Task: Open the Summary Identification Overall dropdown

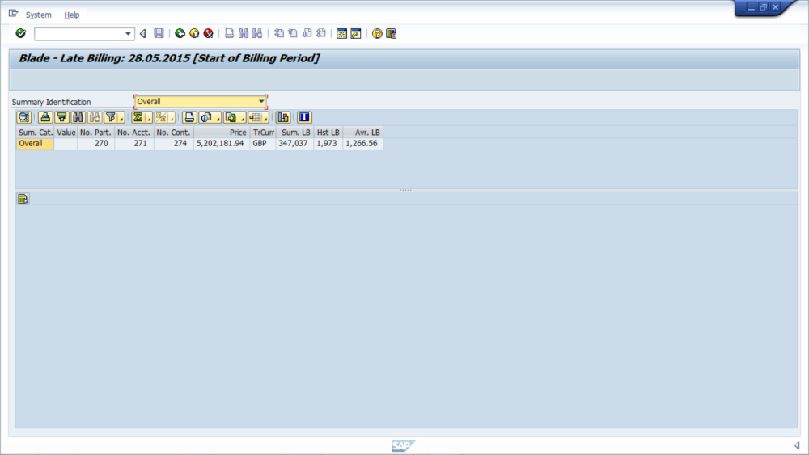Action: [x=261, y=102]
